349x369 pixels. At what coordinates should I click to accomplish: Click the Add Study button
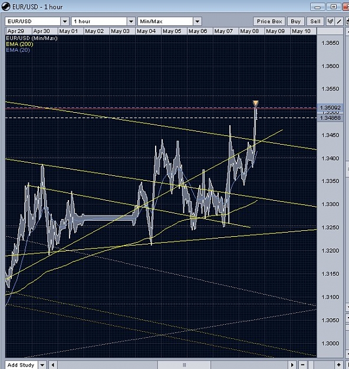click(21, 365)
